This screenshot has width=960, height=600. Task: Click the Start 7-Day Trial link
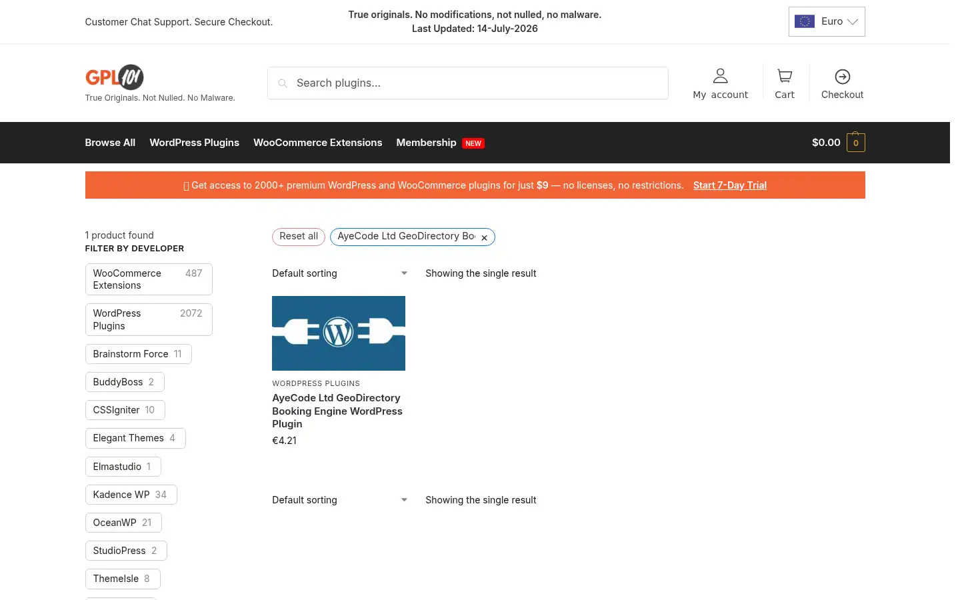[x=730, y=185]
